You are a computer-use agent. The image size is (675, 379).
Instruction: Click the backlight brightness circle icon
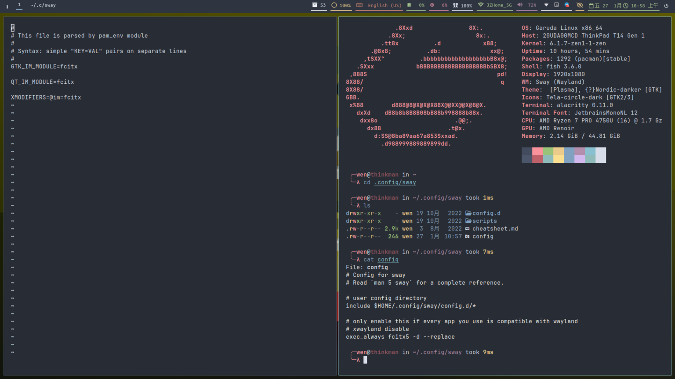coord(334,5)
